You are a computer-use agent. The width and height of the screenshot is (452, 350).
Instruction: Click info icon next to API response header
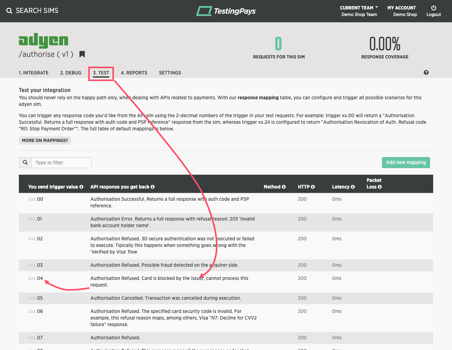[153, 187]
